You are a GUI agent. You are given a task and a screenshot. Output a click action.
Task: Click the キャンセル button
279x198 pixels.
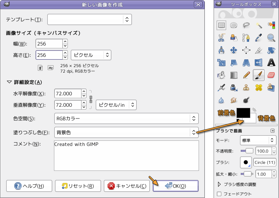click(127, 186)
